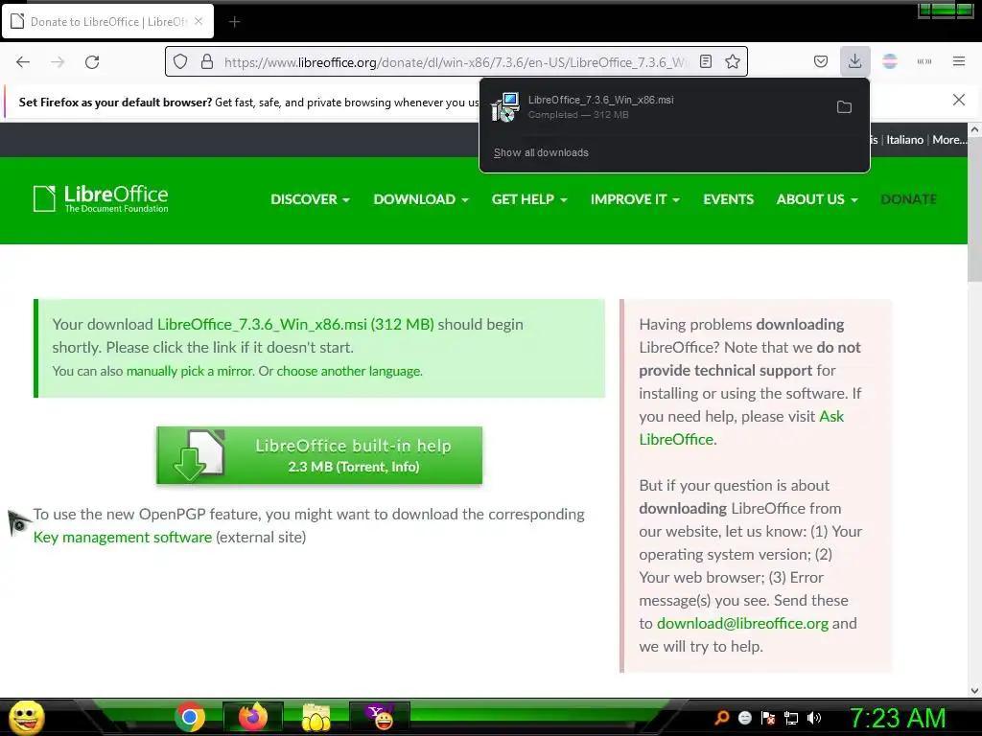Open a new tab with plus button
982x736 pixels.
pyautogui.click(x=234, y=22)
